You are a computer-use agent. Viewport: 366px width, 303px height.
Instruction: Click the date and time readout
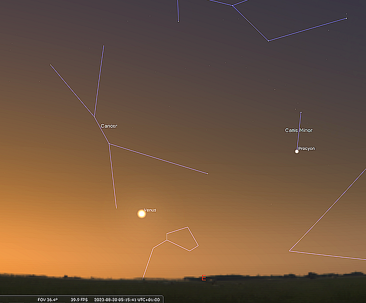(x=127, y=300)
